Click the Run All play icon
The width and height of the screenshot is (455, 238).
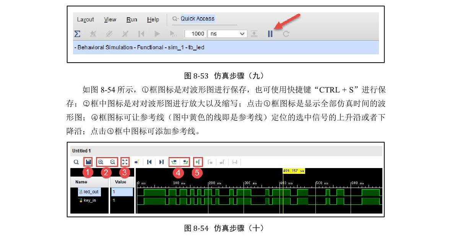click(x=157, y=34)
